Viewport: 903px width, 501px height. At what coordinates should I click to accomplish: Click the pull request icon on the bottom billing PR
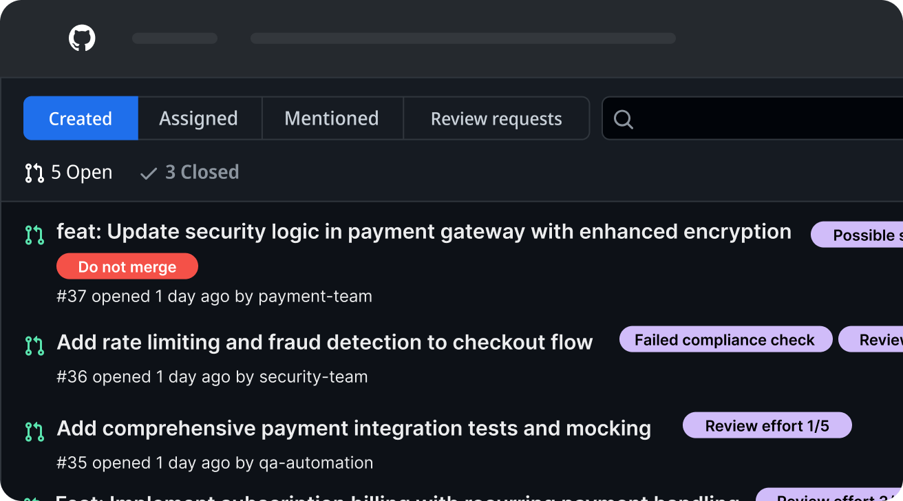33,498
